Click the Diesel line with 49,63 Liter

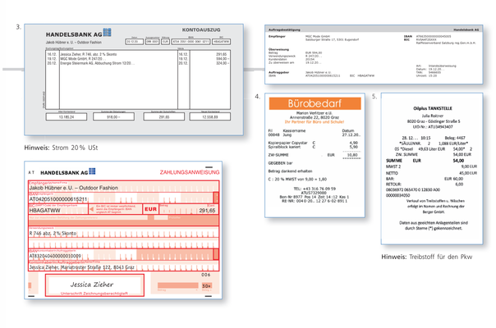click(x=433, y=149)
